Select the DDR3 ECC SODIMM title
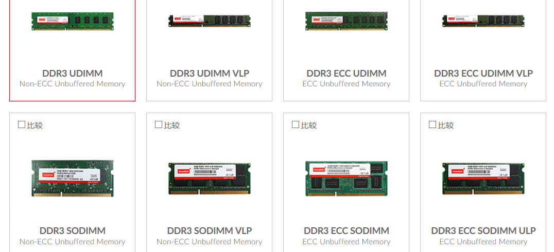 tap(346, 231)
